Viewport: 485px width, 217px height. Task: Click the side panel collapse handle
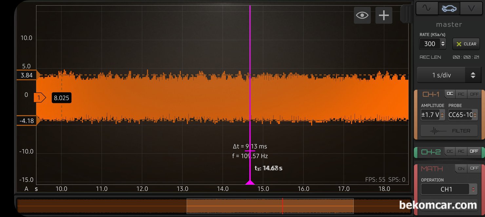click(407, 14)
